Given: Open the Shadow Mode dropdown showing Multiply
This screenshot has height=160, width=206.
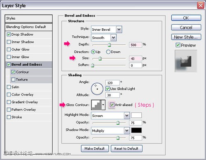Looking at the screenshot, I should (110, 131).
